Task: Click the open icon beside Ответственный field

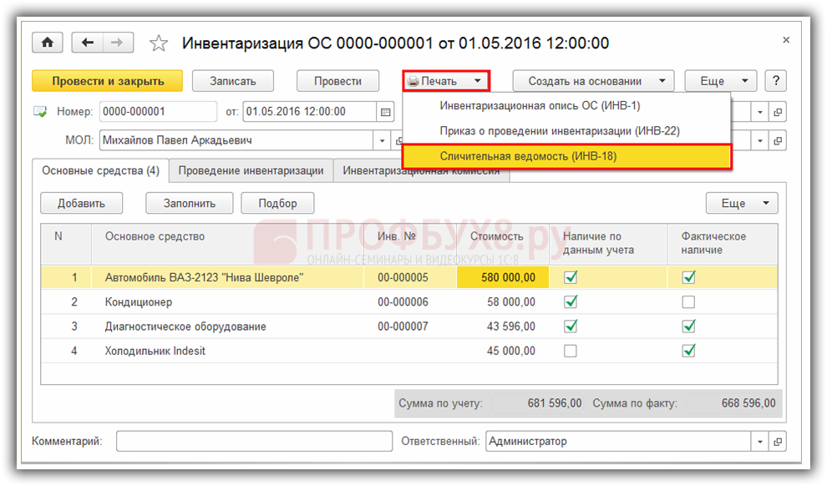Action: tap(778, 442)
